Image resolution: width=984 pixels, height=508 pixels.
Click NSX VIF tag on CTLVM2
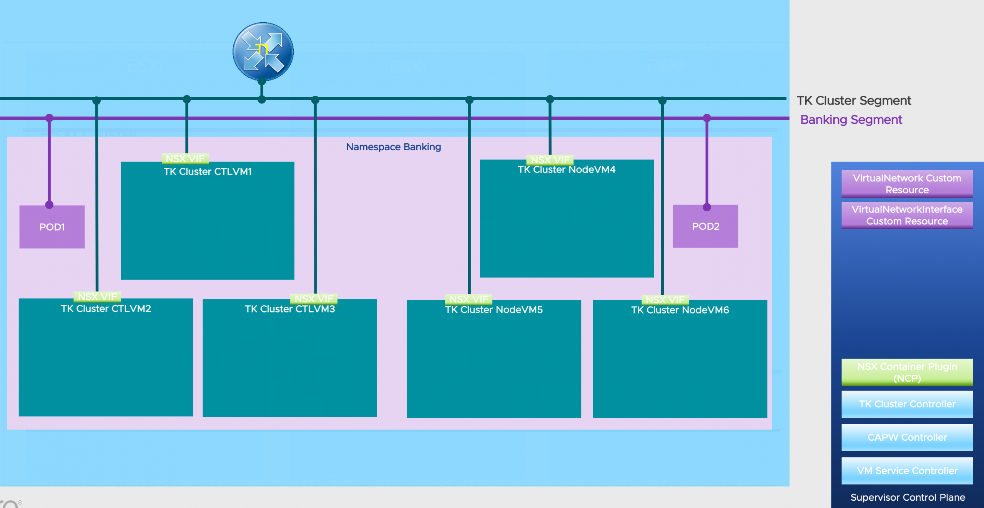pos(97,296)
